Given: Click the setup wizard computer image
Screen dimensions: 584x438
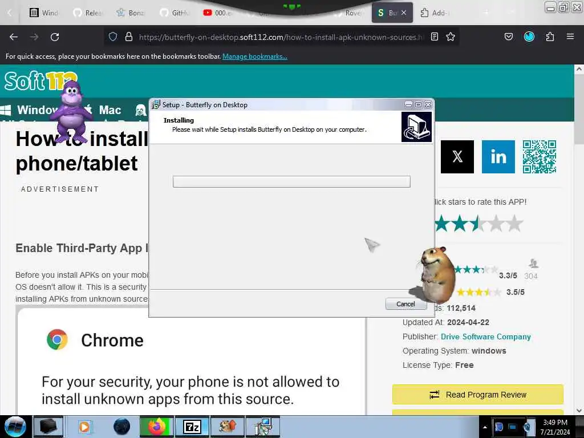Looking at the screenshot, I should point(416,127).
